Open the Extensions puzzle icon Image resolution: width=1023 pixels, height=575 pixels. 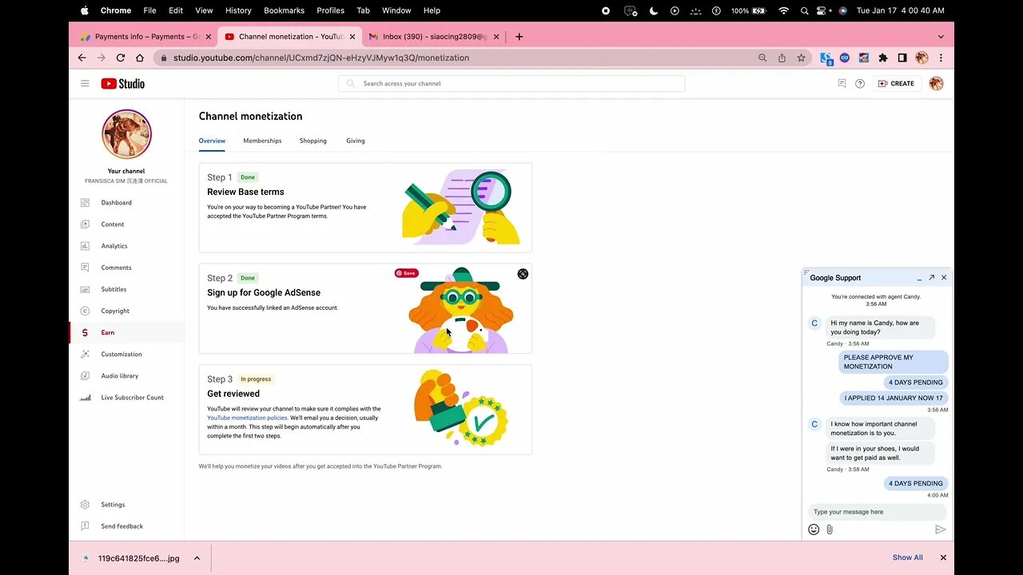point(883,57)
